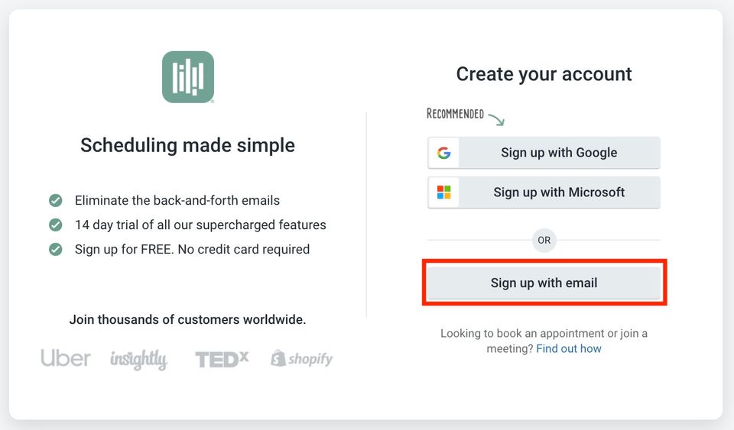Click the OR divider badge
This screenshot has height=430, width=734.
(x=544, y=241)
